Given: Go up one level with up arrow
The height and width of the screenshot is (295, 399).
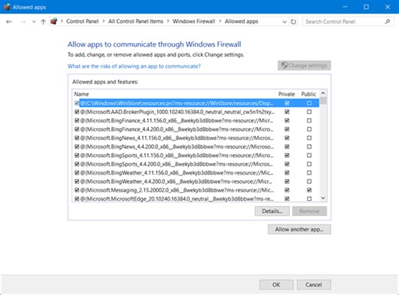Looking at the screenshot, I should pos(43,21).
